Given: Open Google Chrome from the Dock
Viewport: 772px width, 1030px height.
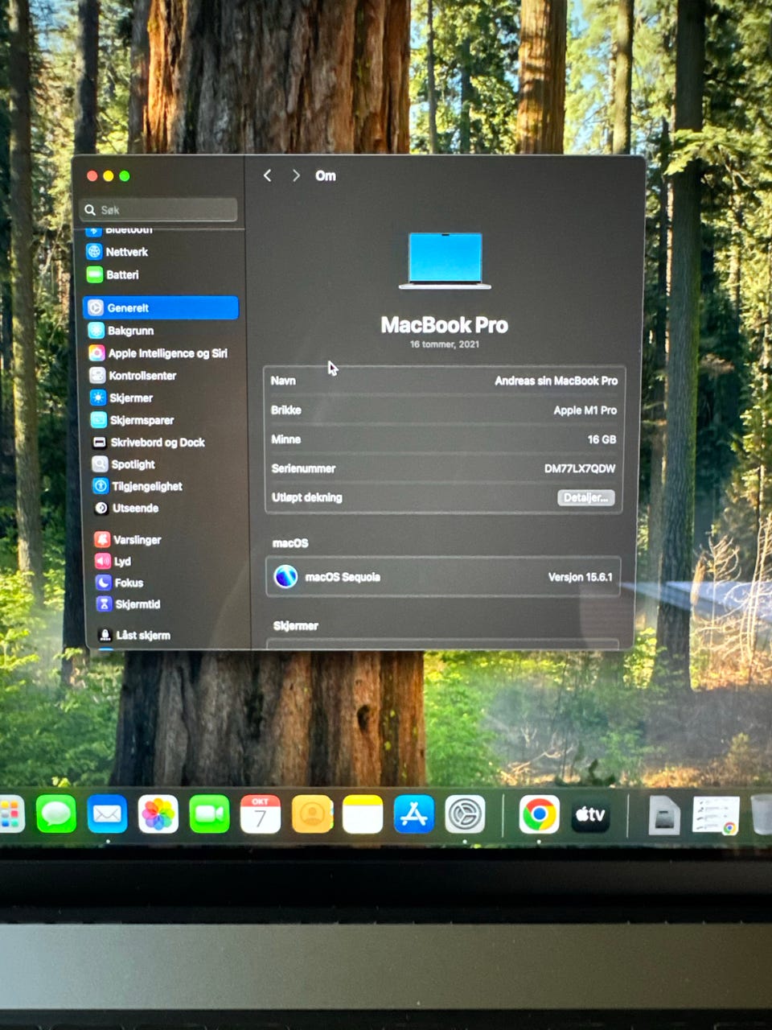Looking at the screenshot, I should pyautogui.click(x=539, y=815).
